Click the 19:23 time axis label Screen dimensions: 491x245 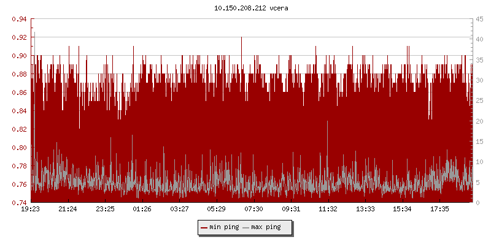[x=31, y=209]
